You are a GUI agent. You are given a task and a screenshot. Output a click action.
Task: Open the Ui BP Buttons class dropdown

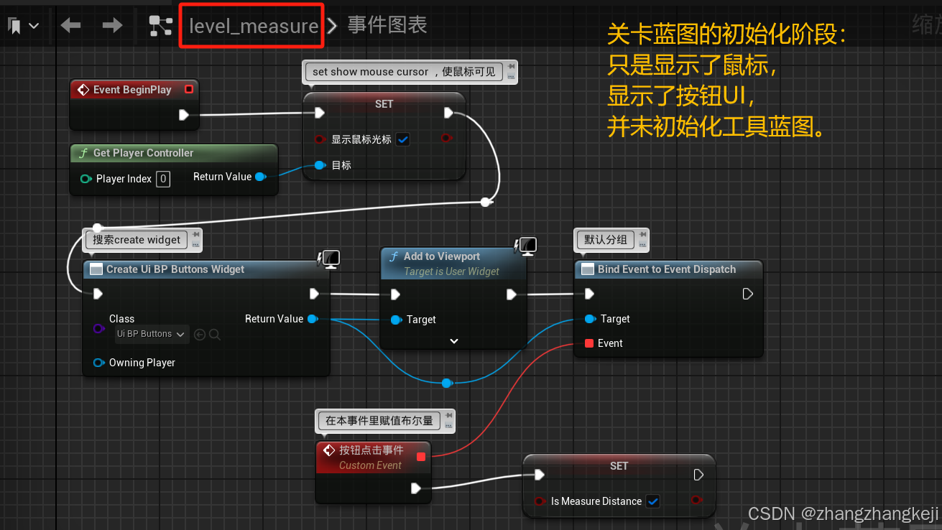151,334
